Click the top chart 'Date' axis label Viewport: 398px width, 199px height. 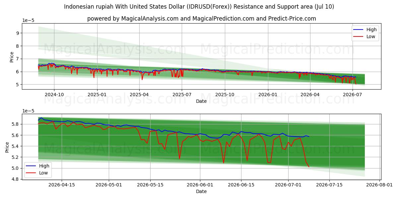point(201,101)
